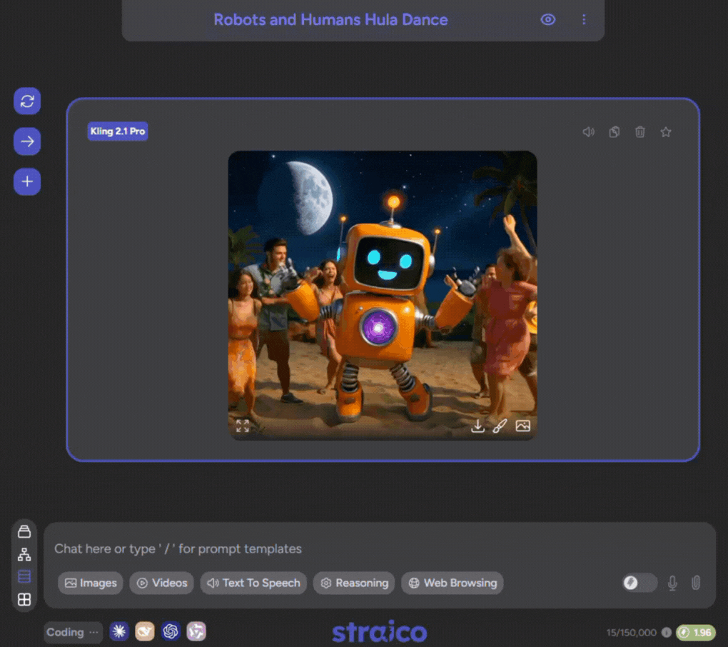
Task: Click the Kling 2.1 Pro model badge
Action: [118, 131]
